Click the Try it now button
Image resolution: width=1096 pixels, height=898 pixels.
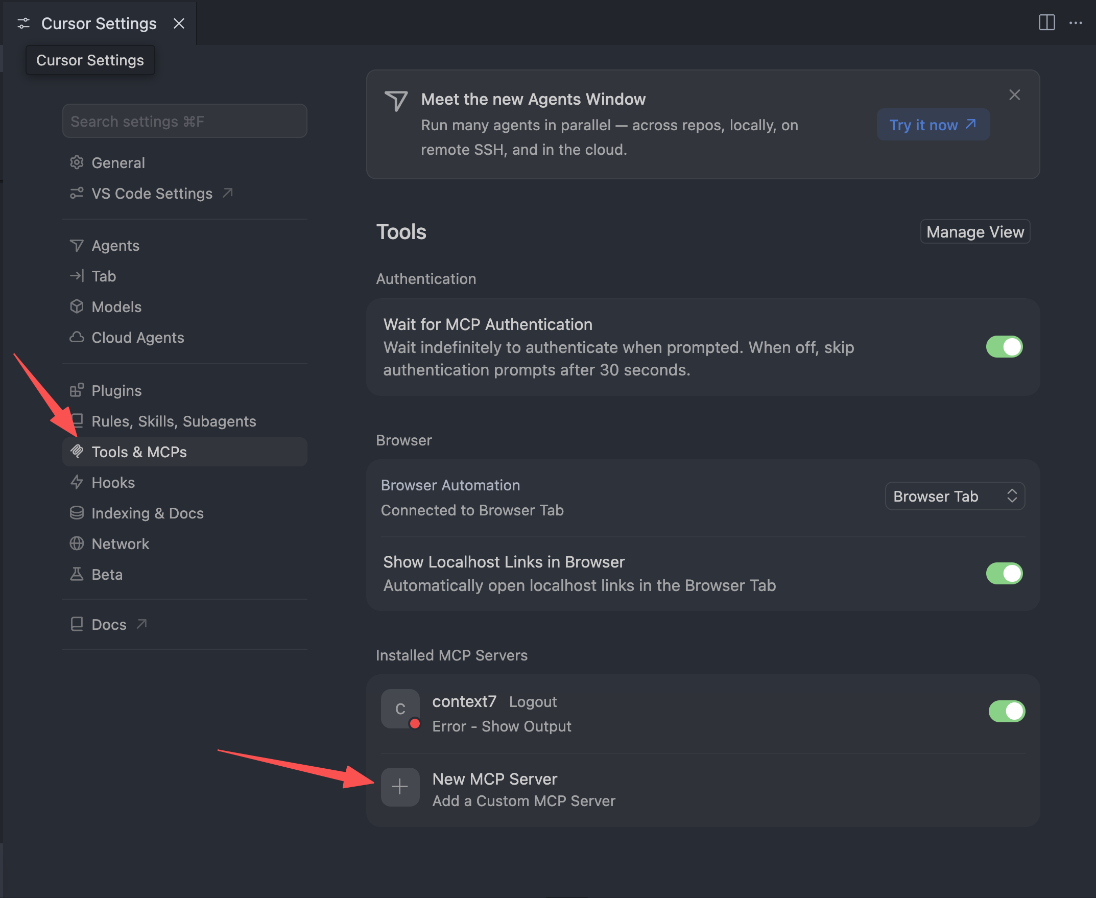pyautogui.click(x=933, y=125)
